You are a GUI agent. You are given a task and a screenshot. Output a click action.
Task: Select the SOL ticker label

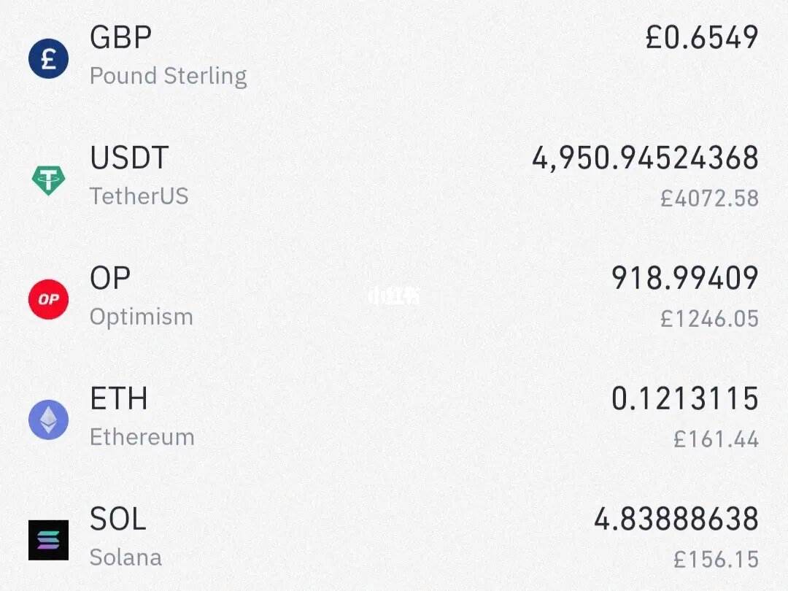click(118, 519)
